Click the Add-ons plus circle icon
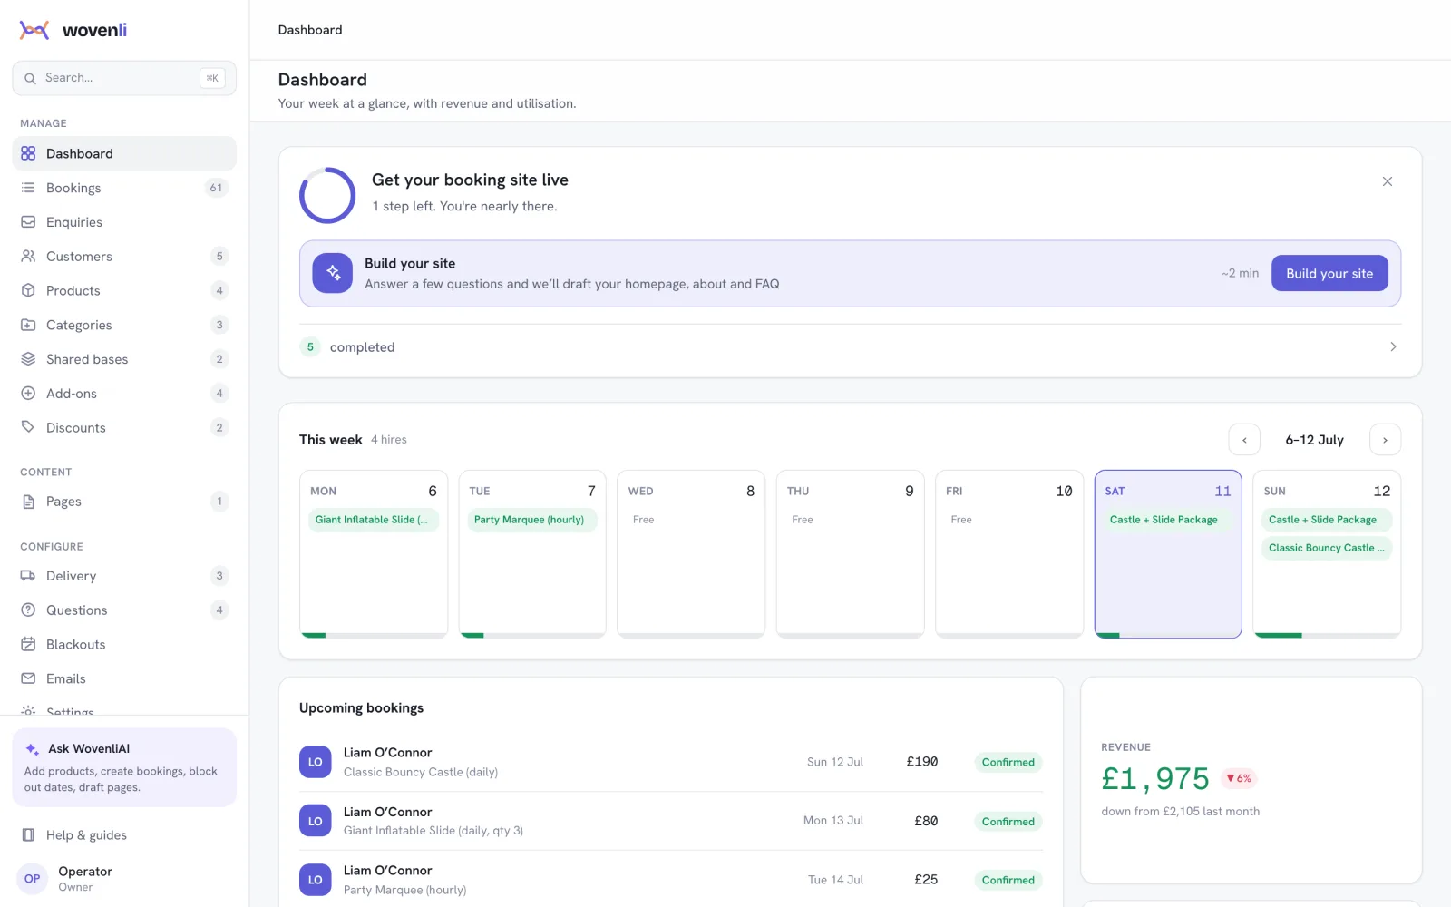Screen dimensions: 1451x907 click(28, 394)
